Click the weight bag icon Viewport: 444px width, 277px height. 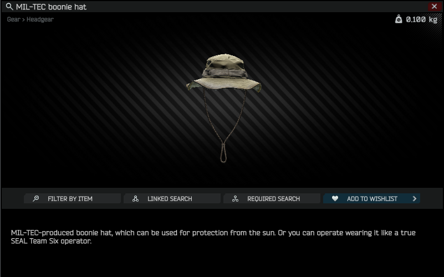click(399, 19)
